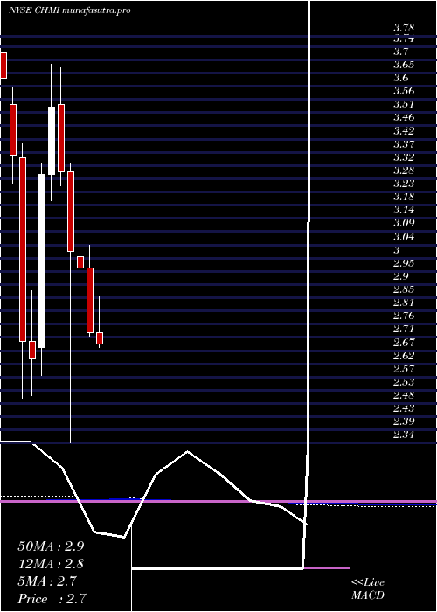
Task: Select the tall white candlestick starting near 3.28
Action: click(42, 261)
